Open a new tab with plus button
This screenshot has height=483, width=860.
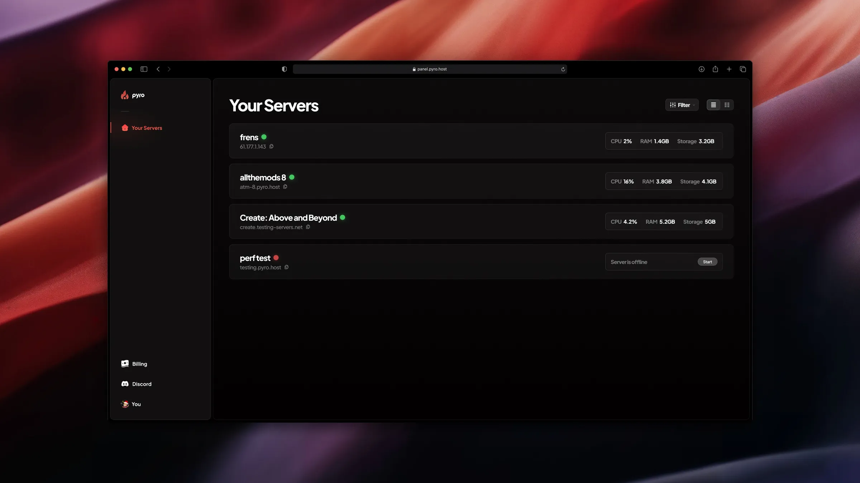coord(729,69)
